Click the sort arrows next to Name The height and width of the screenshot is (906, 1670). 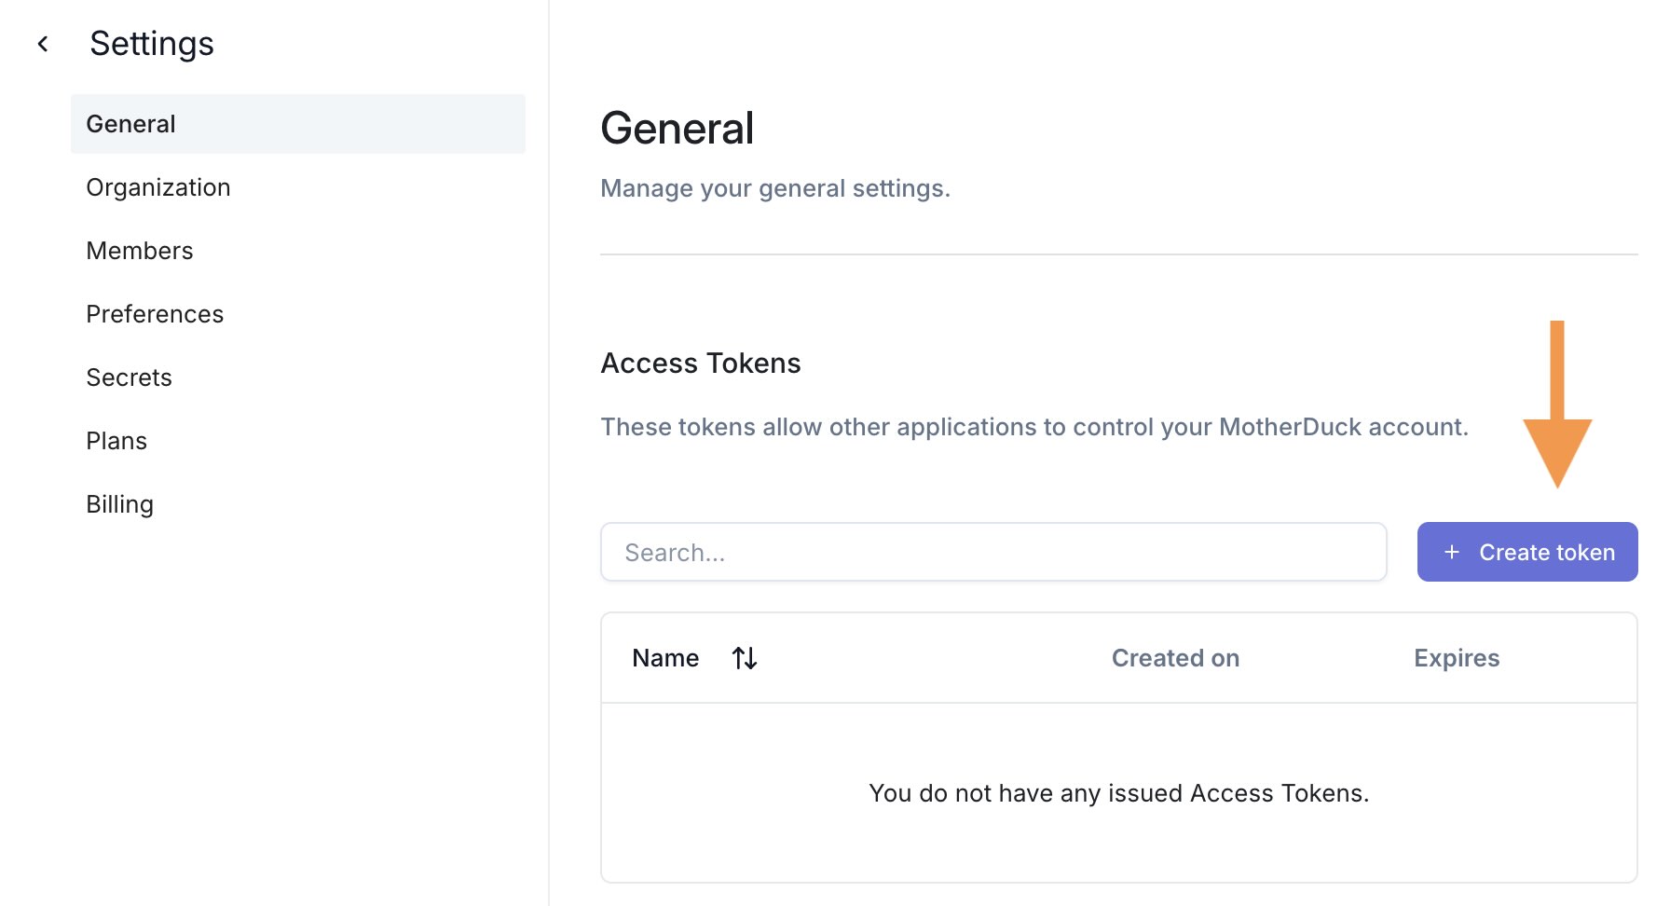tap(744, 658)
